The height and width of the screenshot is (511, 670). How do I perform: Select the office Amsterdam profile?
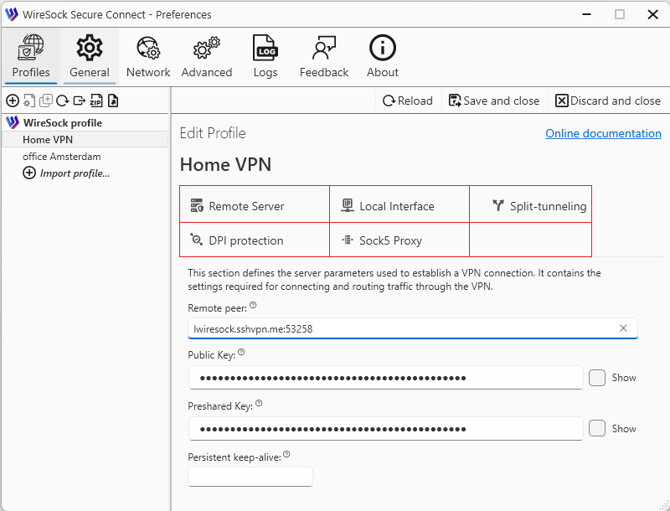click(62, 157)
